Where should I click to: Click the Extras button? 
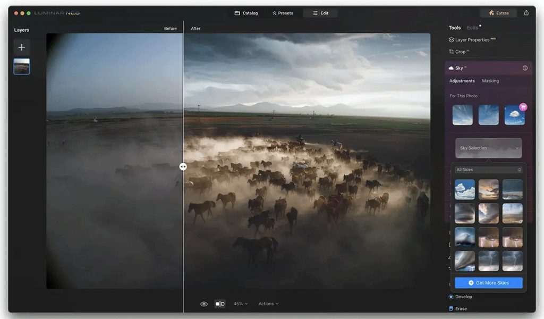point(498,13)
